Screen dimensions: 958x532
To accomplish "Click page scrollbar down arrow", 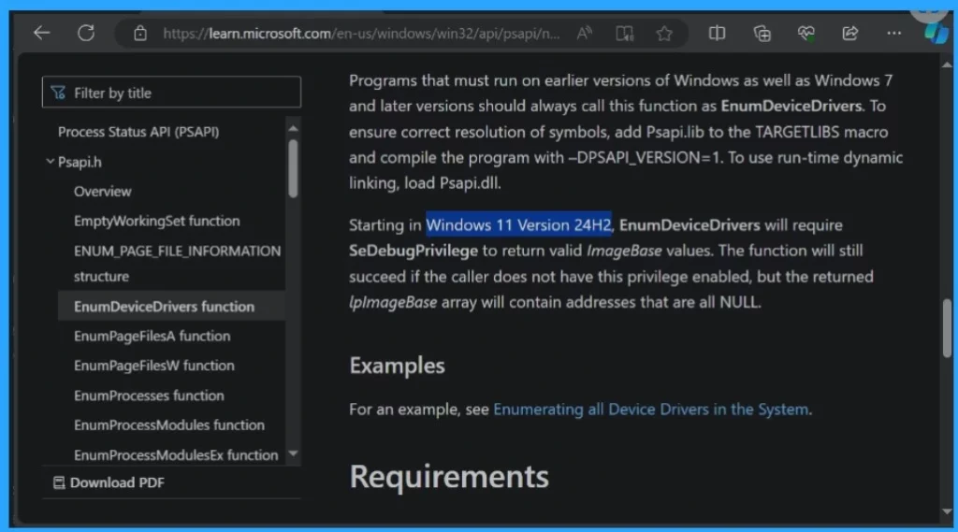I will pyautogui.click(x=947, y=511).
